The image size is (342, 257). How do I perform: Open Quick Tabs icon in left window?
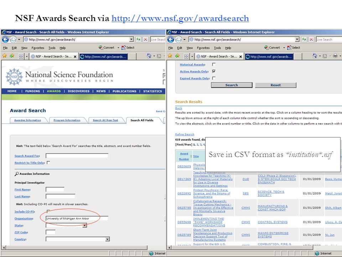21,56
